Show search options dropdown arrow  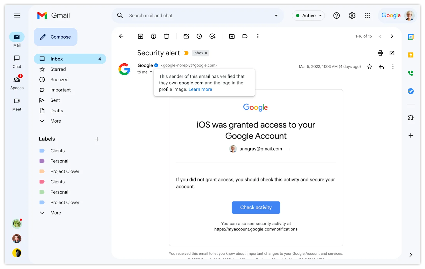pos(276,16)
